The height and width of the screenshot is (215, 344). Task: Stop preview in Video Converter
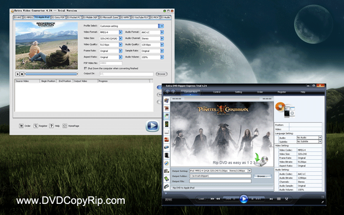coord(22,74)
